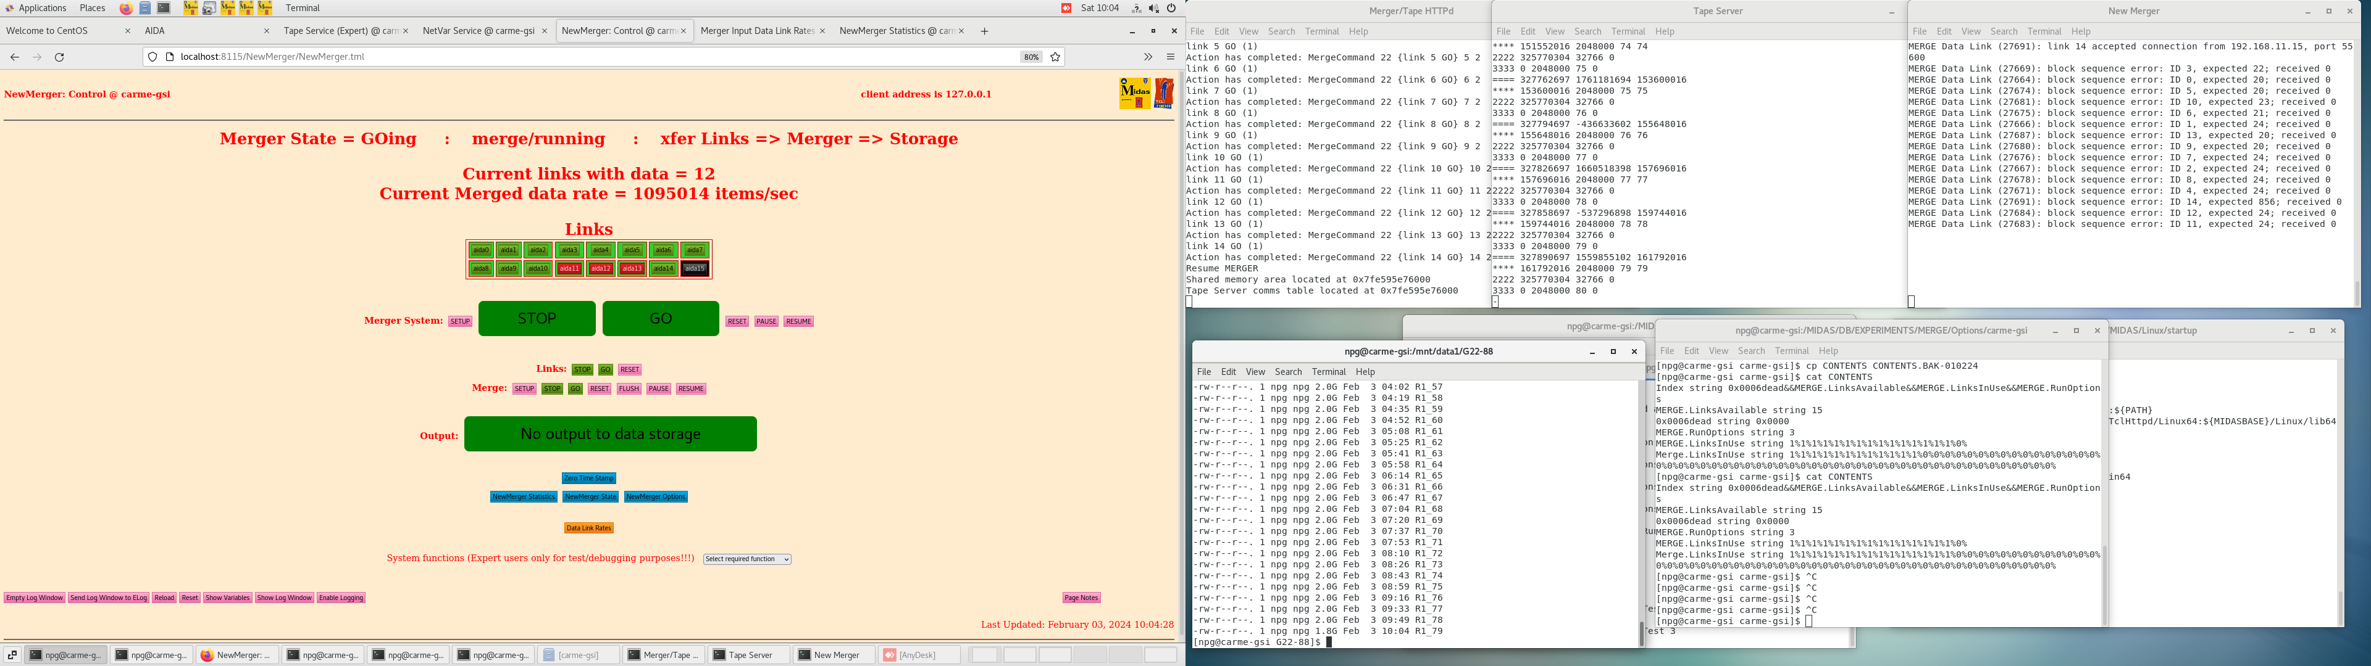Toggle the aida15 link box

click(694, 269)
